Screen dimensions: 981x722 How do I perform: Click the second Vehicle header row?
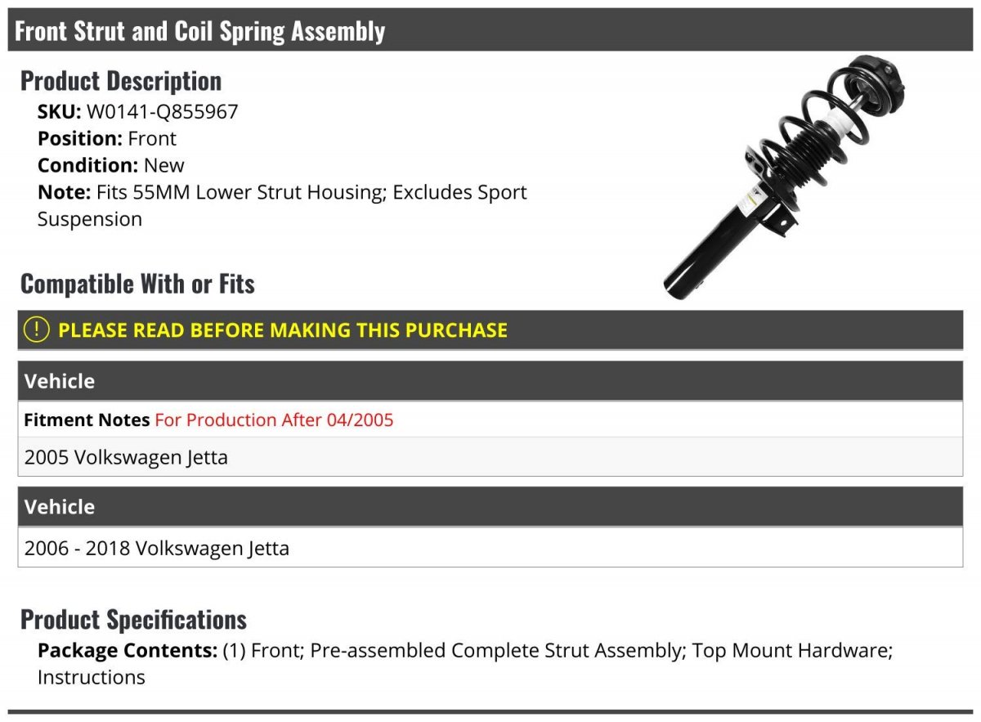tap(490, 507)
